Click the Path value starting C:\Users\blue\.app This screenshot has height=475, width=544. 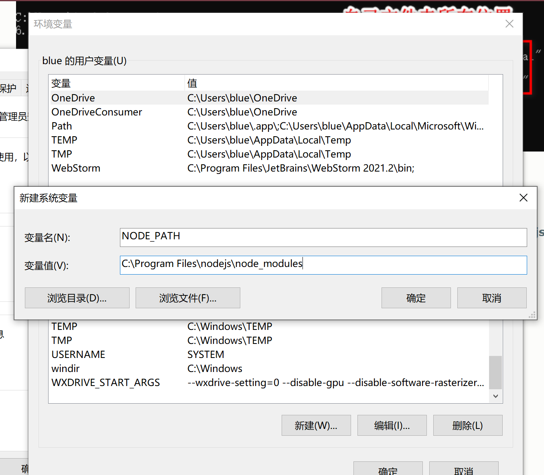[x=335, y=126]
